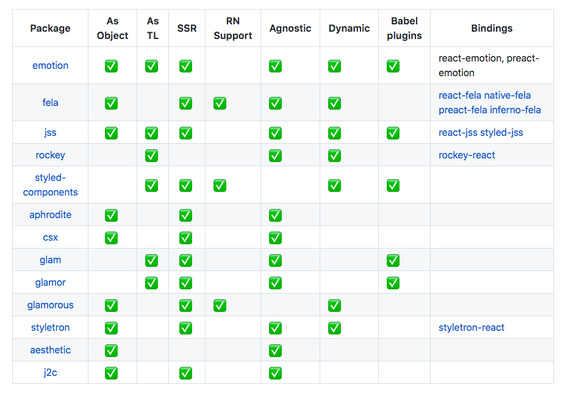Image resolution: width=563 pixels, height=393 pixels.
Task: Click the react-emotion, preact-emotion bindings text
Action: tap(489, 66)
